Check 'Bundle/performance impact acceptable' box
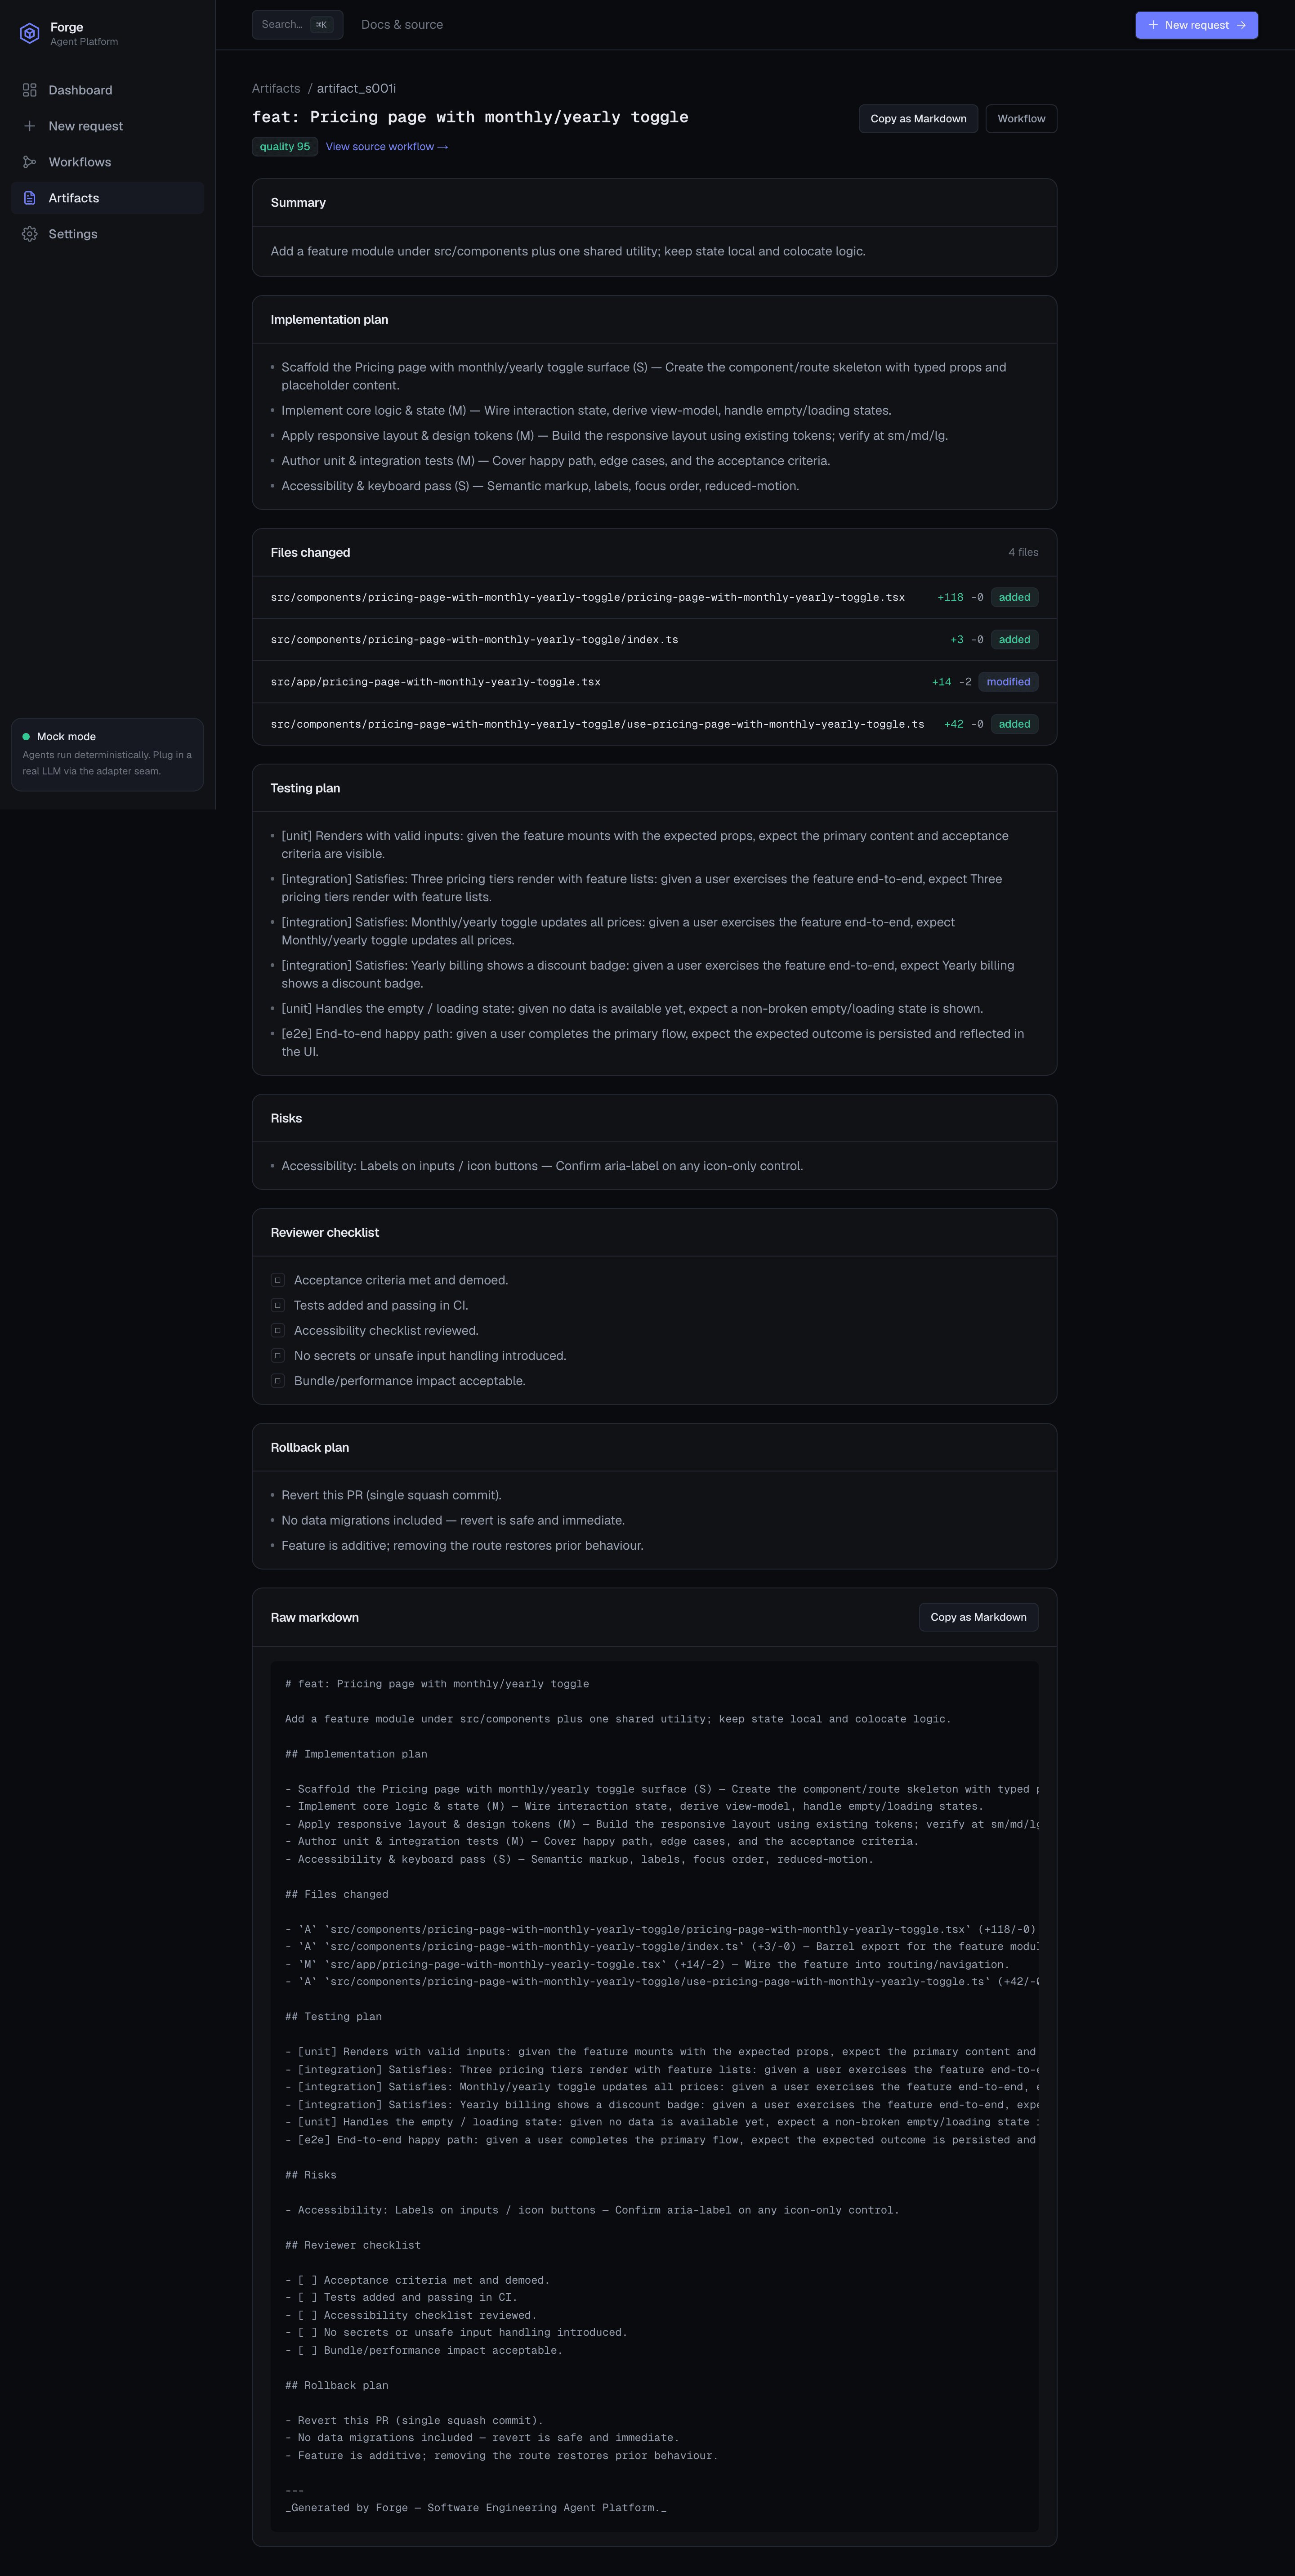Screen dimensions: 1295x2576 278,1381
